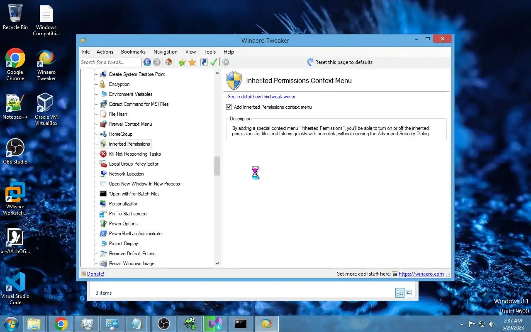
Task: Click the create shortcut toolbar icon
Action: pos(204,62)
